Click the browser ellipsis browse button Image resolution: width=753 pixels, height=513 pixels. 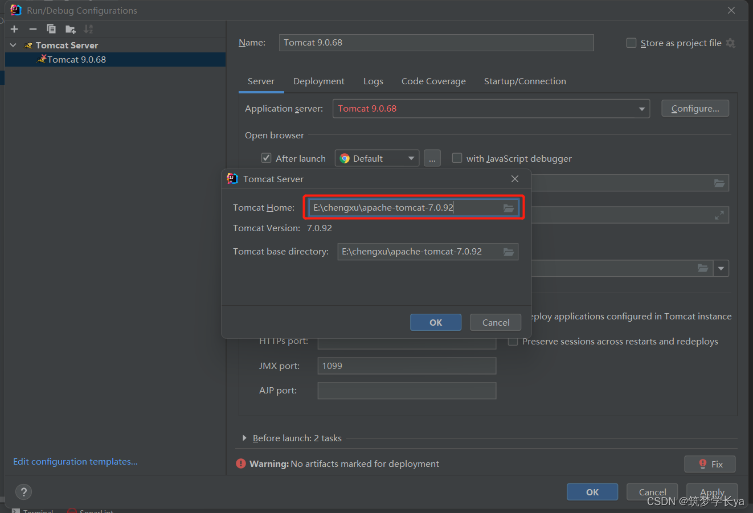click(x=432, y=158)
